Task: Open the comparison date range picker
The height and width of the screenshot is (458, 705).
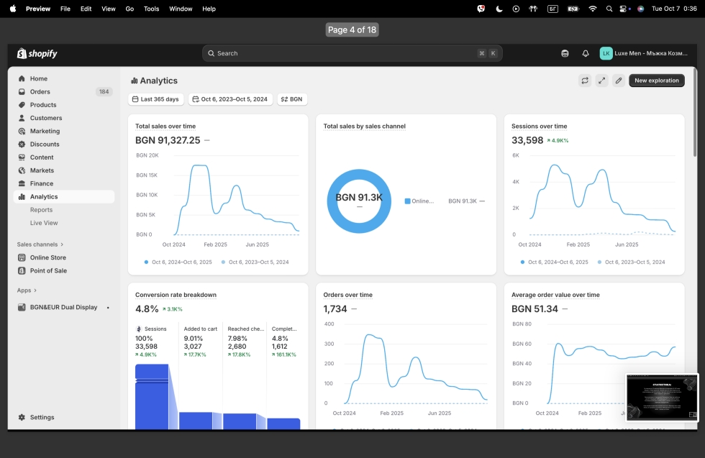Action: pos(229,99)
